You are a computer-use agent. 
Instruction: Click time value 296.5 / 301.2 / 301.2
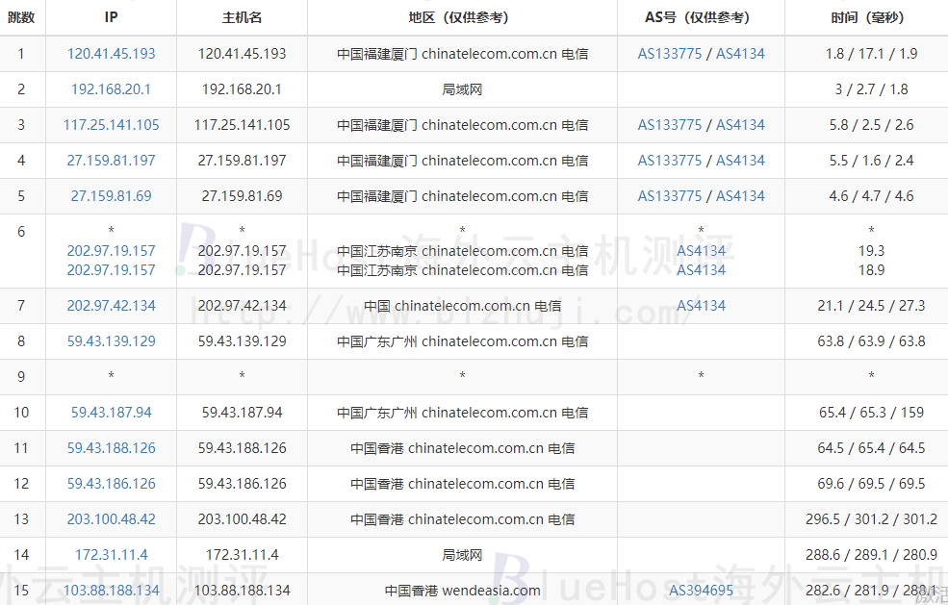871,519
